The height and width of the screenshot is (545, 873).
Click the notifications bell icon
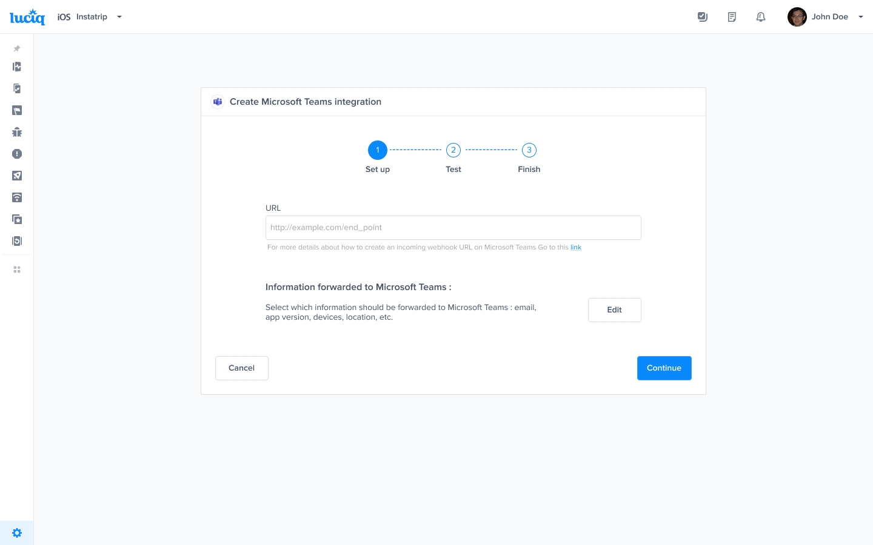761,17
